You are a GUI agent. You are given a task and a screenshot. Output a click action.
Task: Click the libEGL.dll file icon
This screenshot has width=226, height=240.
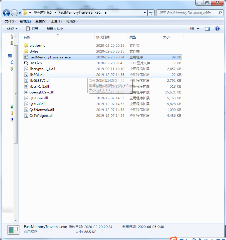26,75
